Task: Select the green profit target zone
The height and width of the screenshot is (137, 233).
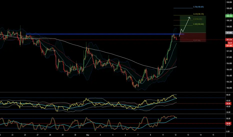Action: point(193,24)
